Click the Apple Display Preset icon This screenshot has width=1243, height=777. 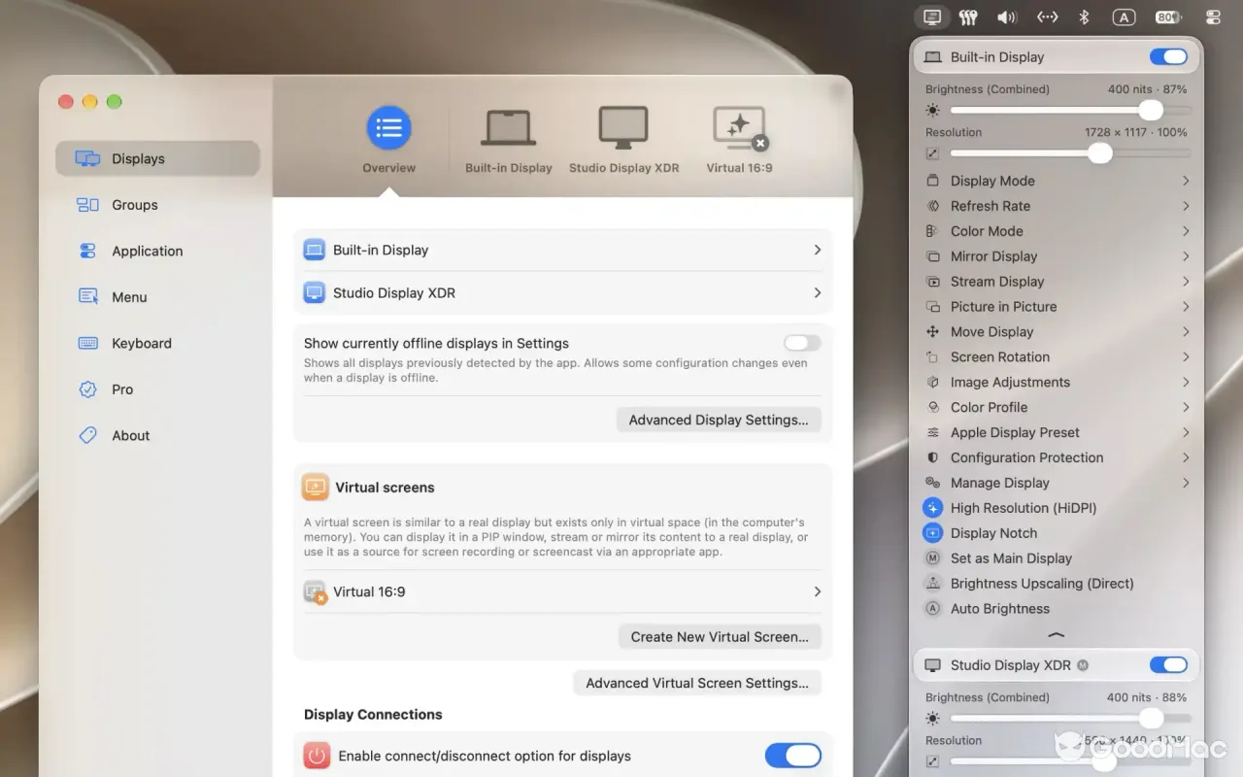933,433
